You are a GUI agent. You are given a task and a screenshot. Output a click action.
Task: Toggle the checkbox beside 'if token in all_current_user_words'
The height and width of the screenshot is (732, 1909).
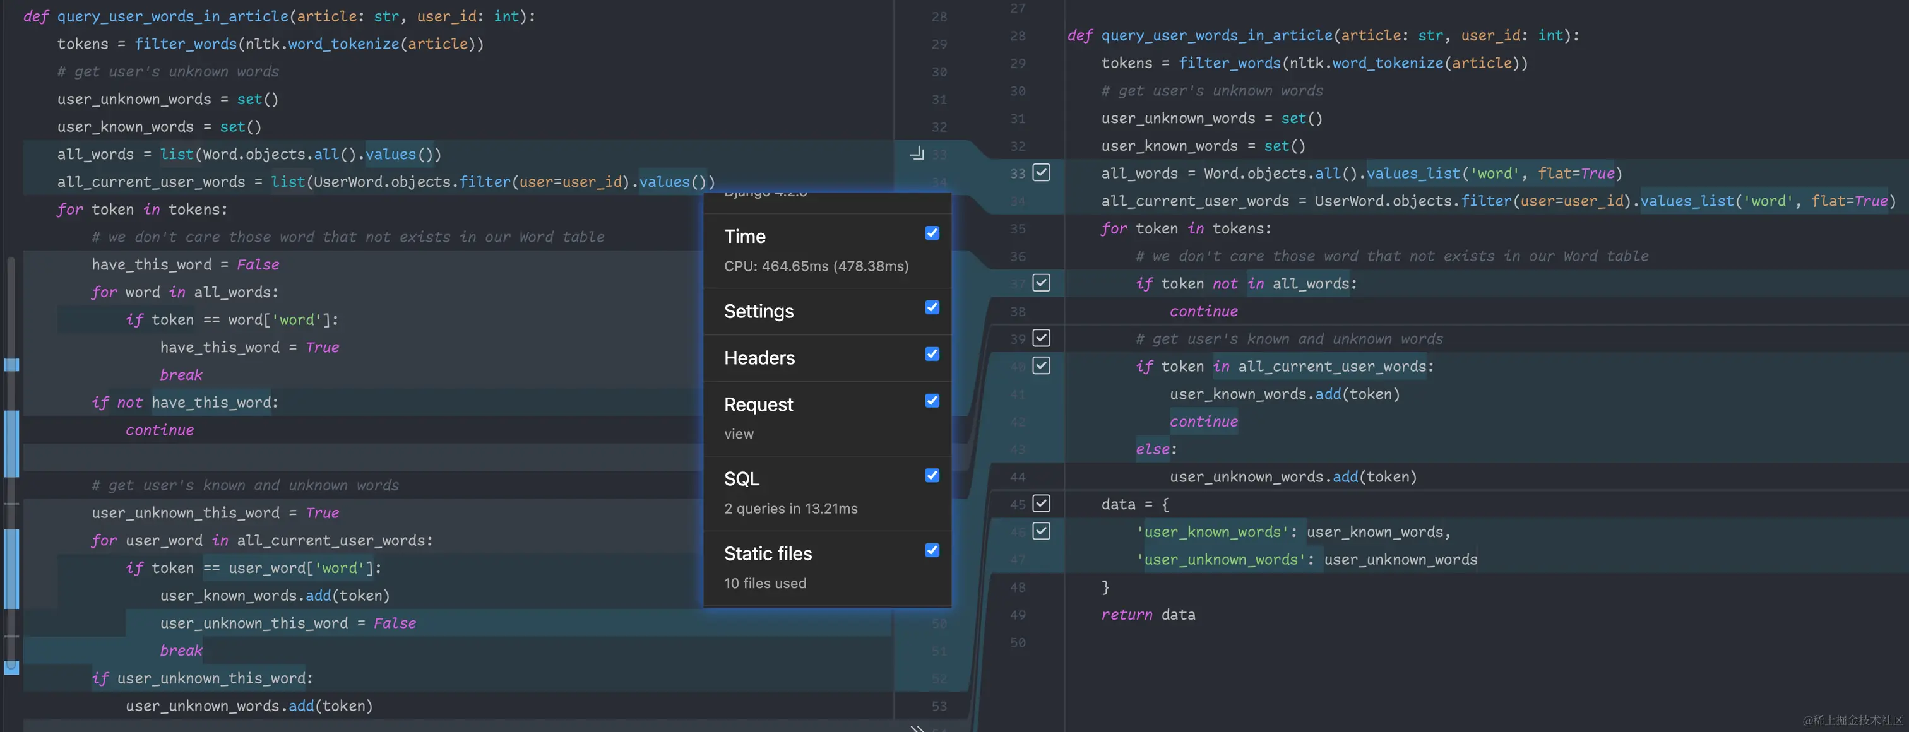[x=1041, y=365]
